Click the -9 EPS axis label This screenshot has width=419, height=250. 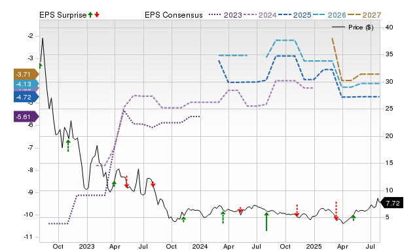[31, 192]
